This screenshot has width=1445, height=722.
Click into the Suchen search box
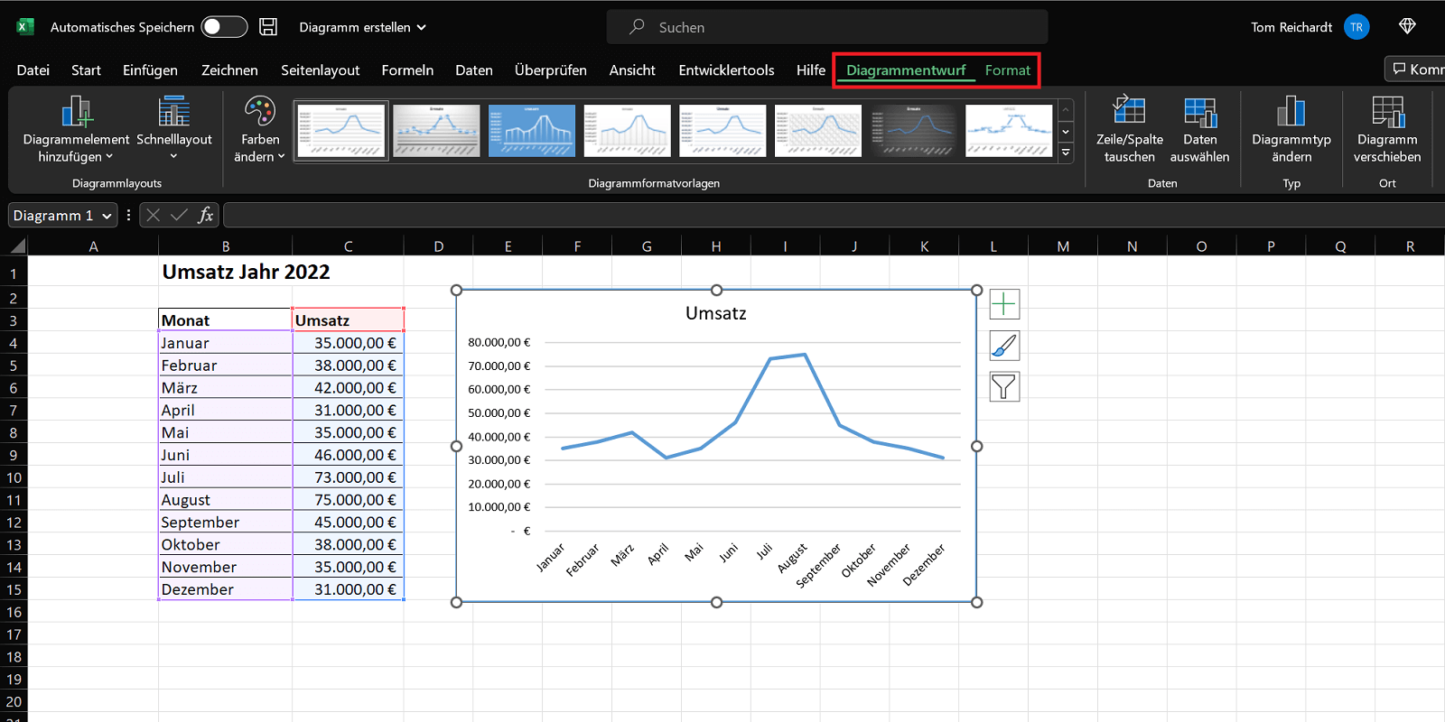[827, 27]
